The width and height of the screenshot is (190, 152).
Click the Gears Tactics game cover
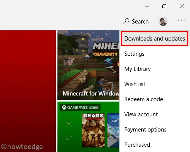[x=93, y=130]
